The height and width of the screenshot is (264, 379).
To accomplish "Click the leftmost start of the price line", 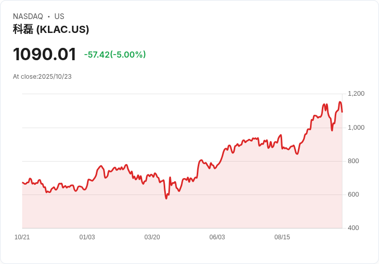I will (22, 183).
